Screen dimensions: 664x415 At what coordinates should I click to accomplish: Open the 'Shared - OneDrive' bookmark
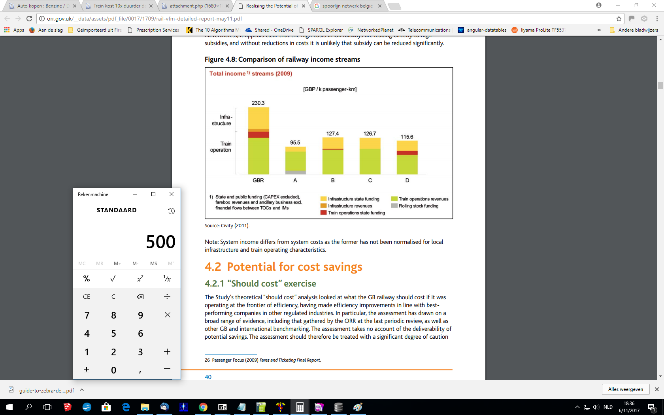tap(270, 30)
